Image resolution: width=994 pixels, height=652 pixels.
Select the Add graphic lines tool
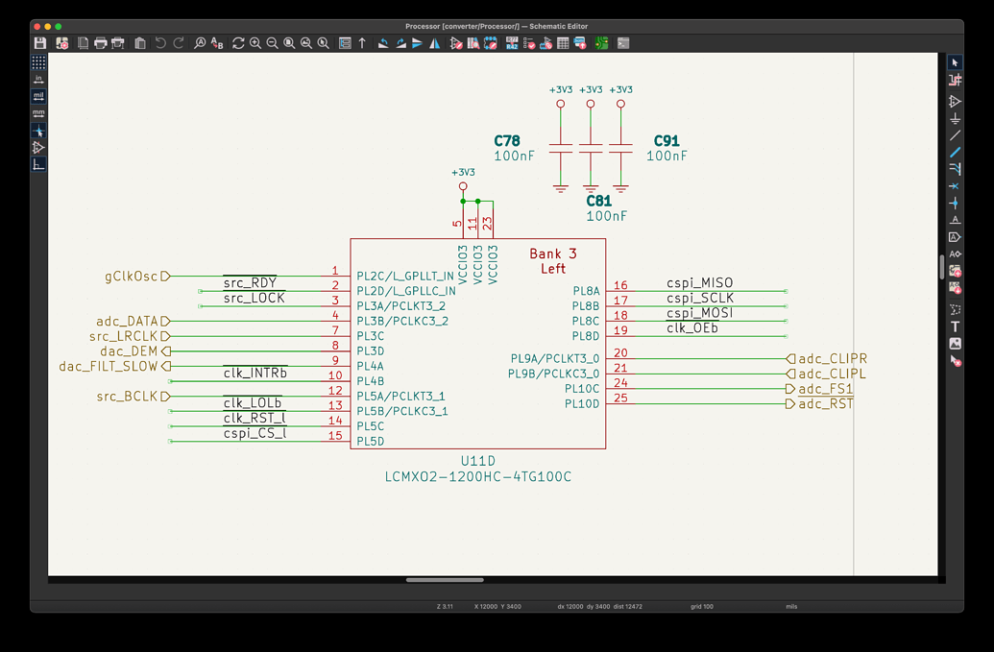tap(955, 310)
